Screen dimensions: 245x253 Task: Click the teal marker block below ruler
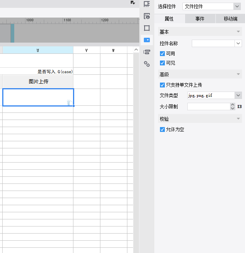12,33
